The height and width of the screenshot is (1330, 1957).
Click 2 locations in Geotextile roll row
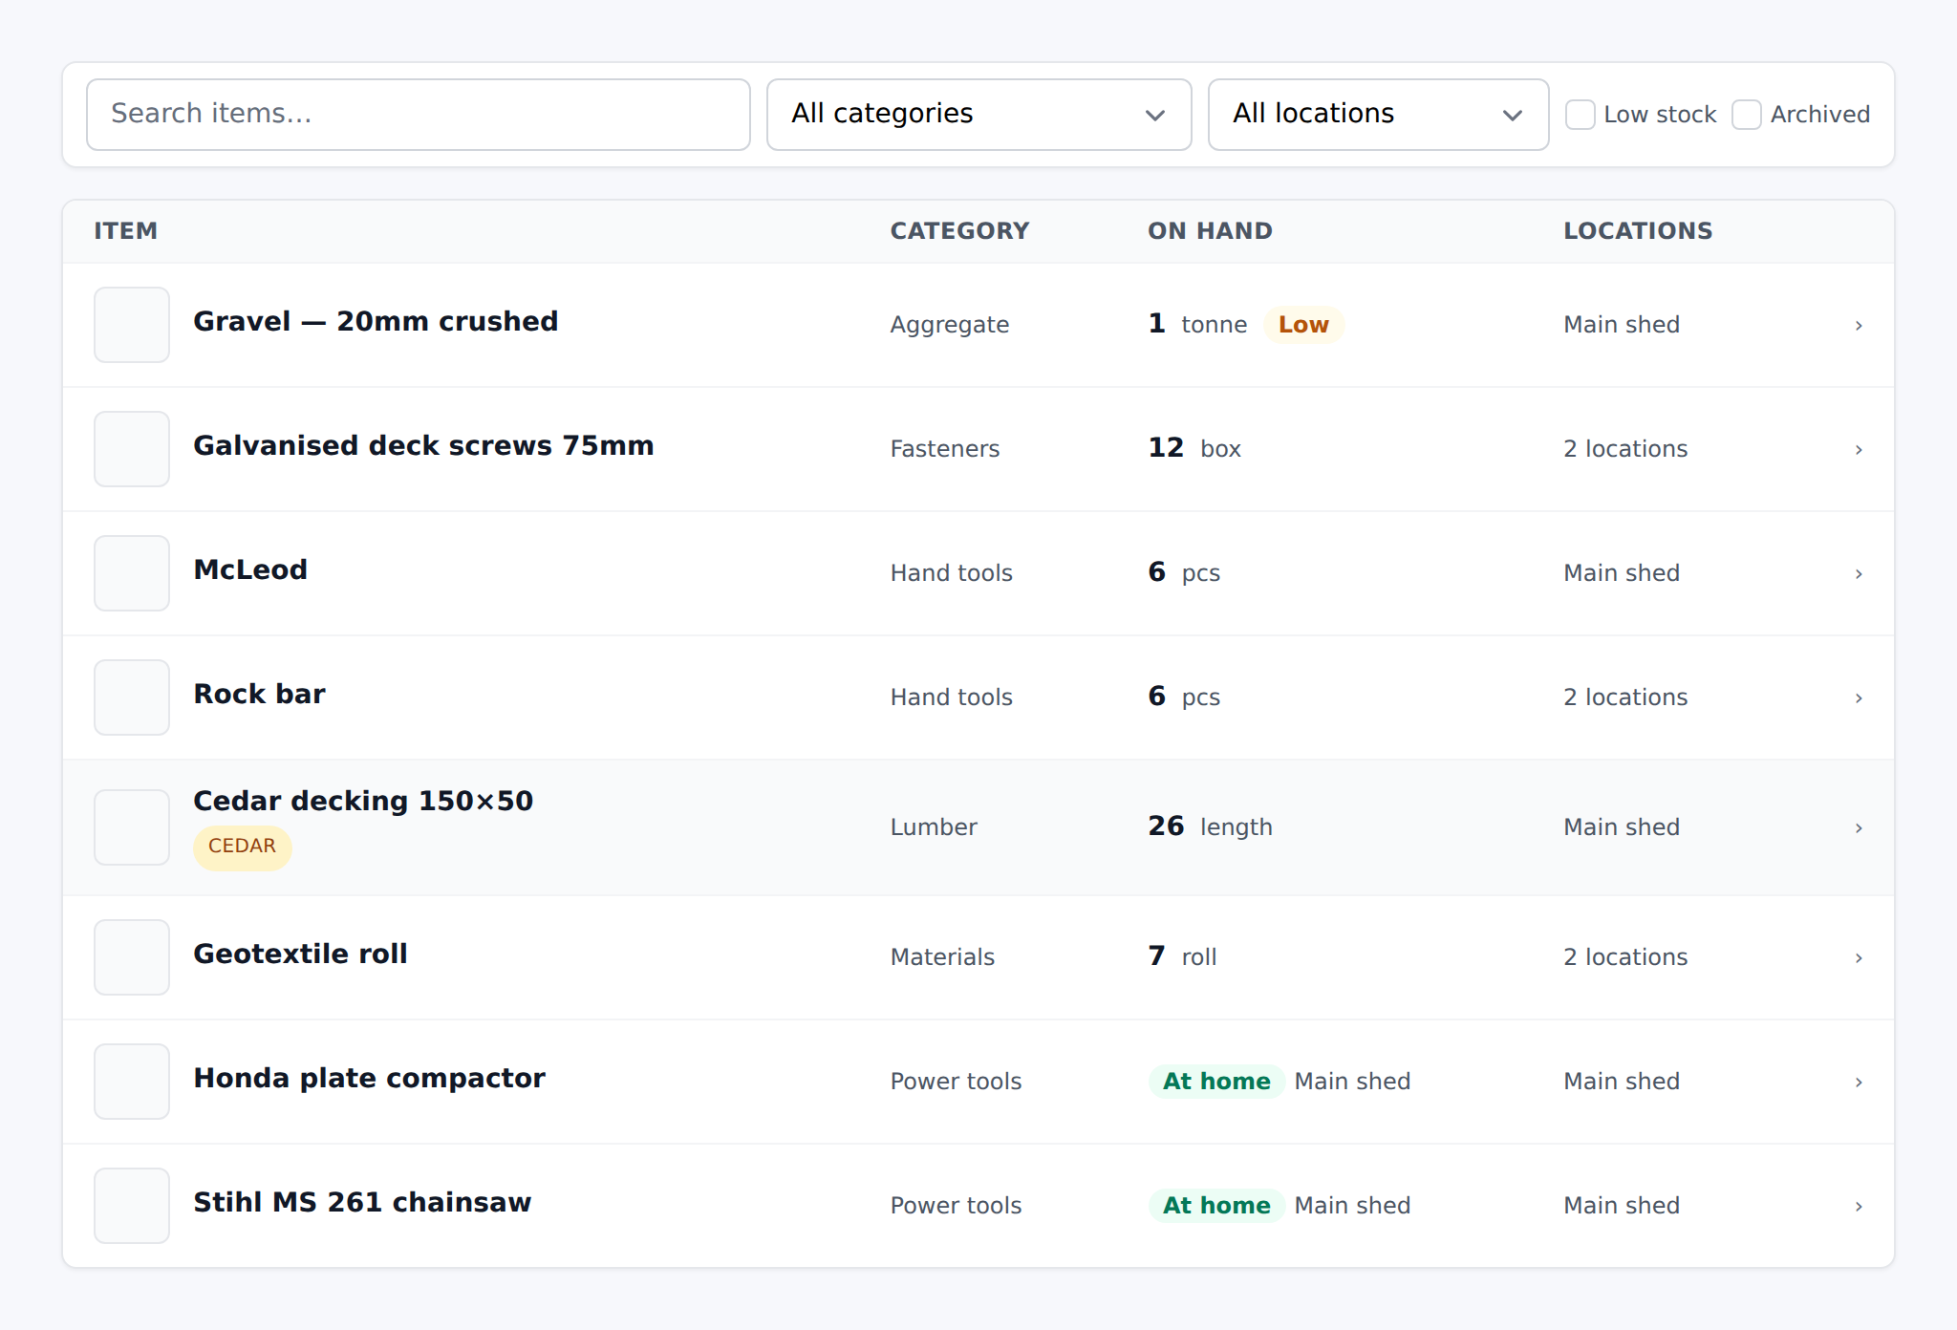coord(1625,957)
